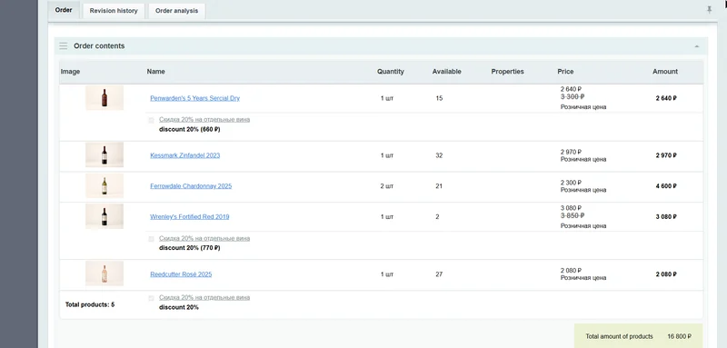The width and height of the screenshot is (727, 348).
Task: Open discount rule link with 770 ₽ discount
Action: pos(204,238)
